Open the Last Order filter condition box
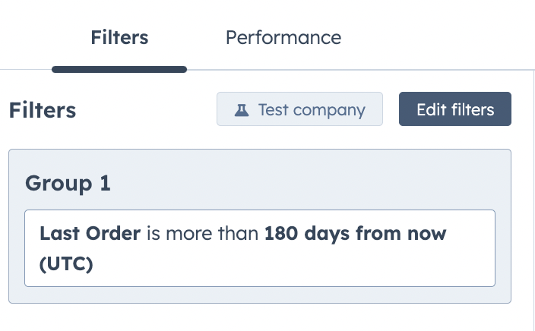Viewport: 535px width, 331px height. [x=259, y=247]
